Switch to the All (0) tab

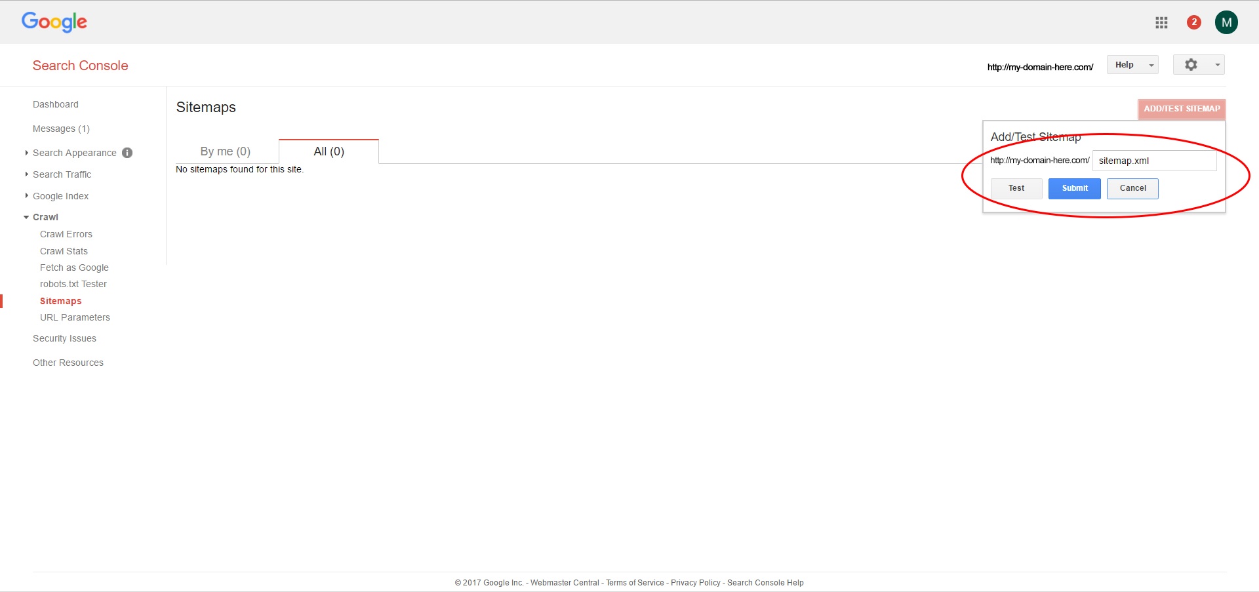pos(329,151)
